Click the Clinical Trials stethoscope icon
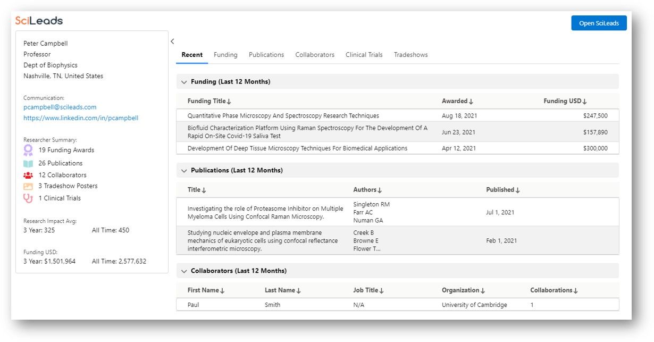 coord(28,198)
